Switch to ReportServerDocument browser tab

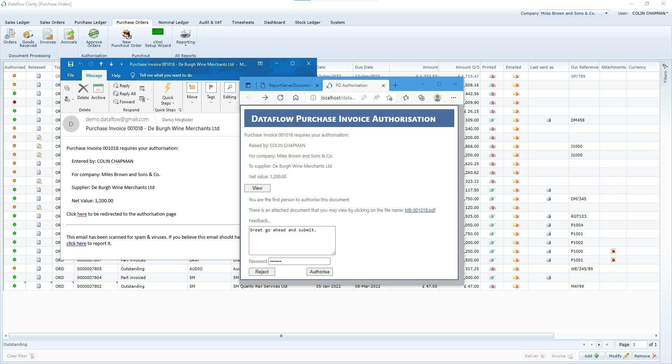[290, 85]
